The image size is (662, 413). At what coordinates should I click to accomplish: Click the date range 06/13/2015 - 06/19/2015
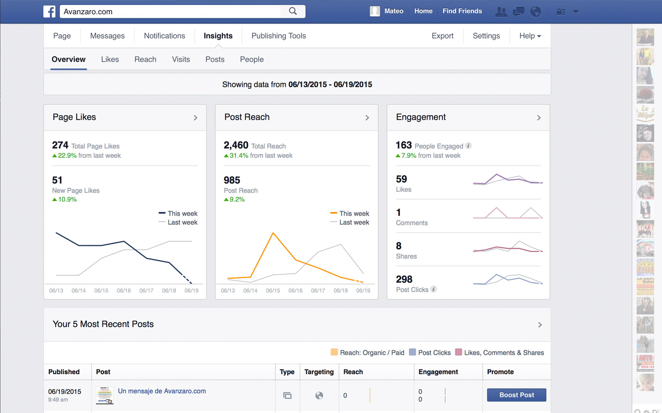coord(330,84)
